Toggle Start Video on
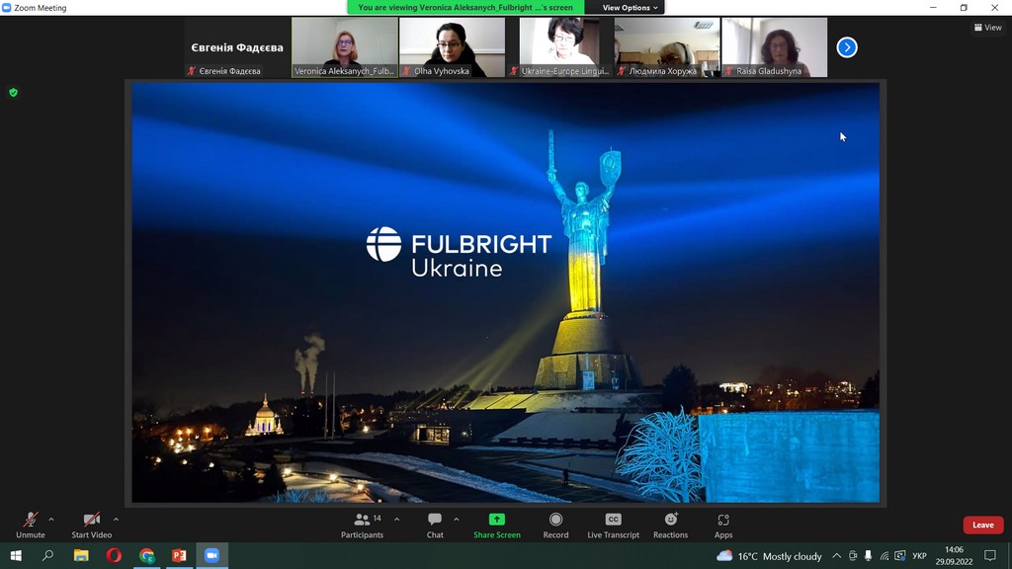This screenshot has width=1012, height=569. click(91, 525)
